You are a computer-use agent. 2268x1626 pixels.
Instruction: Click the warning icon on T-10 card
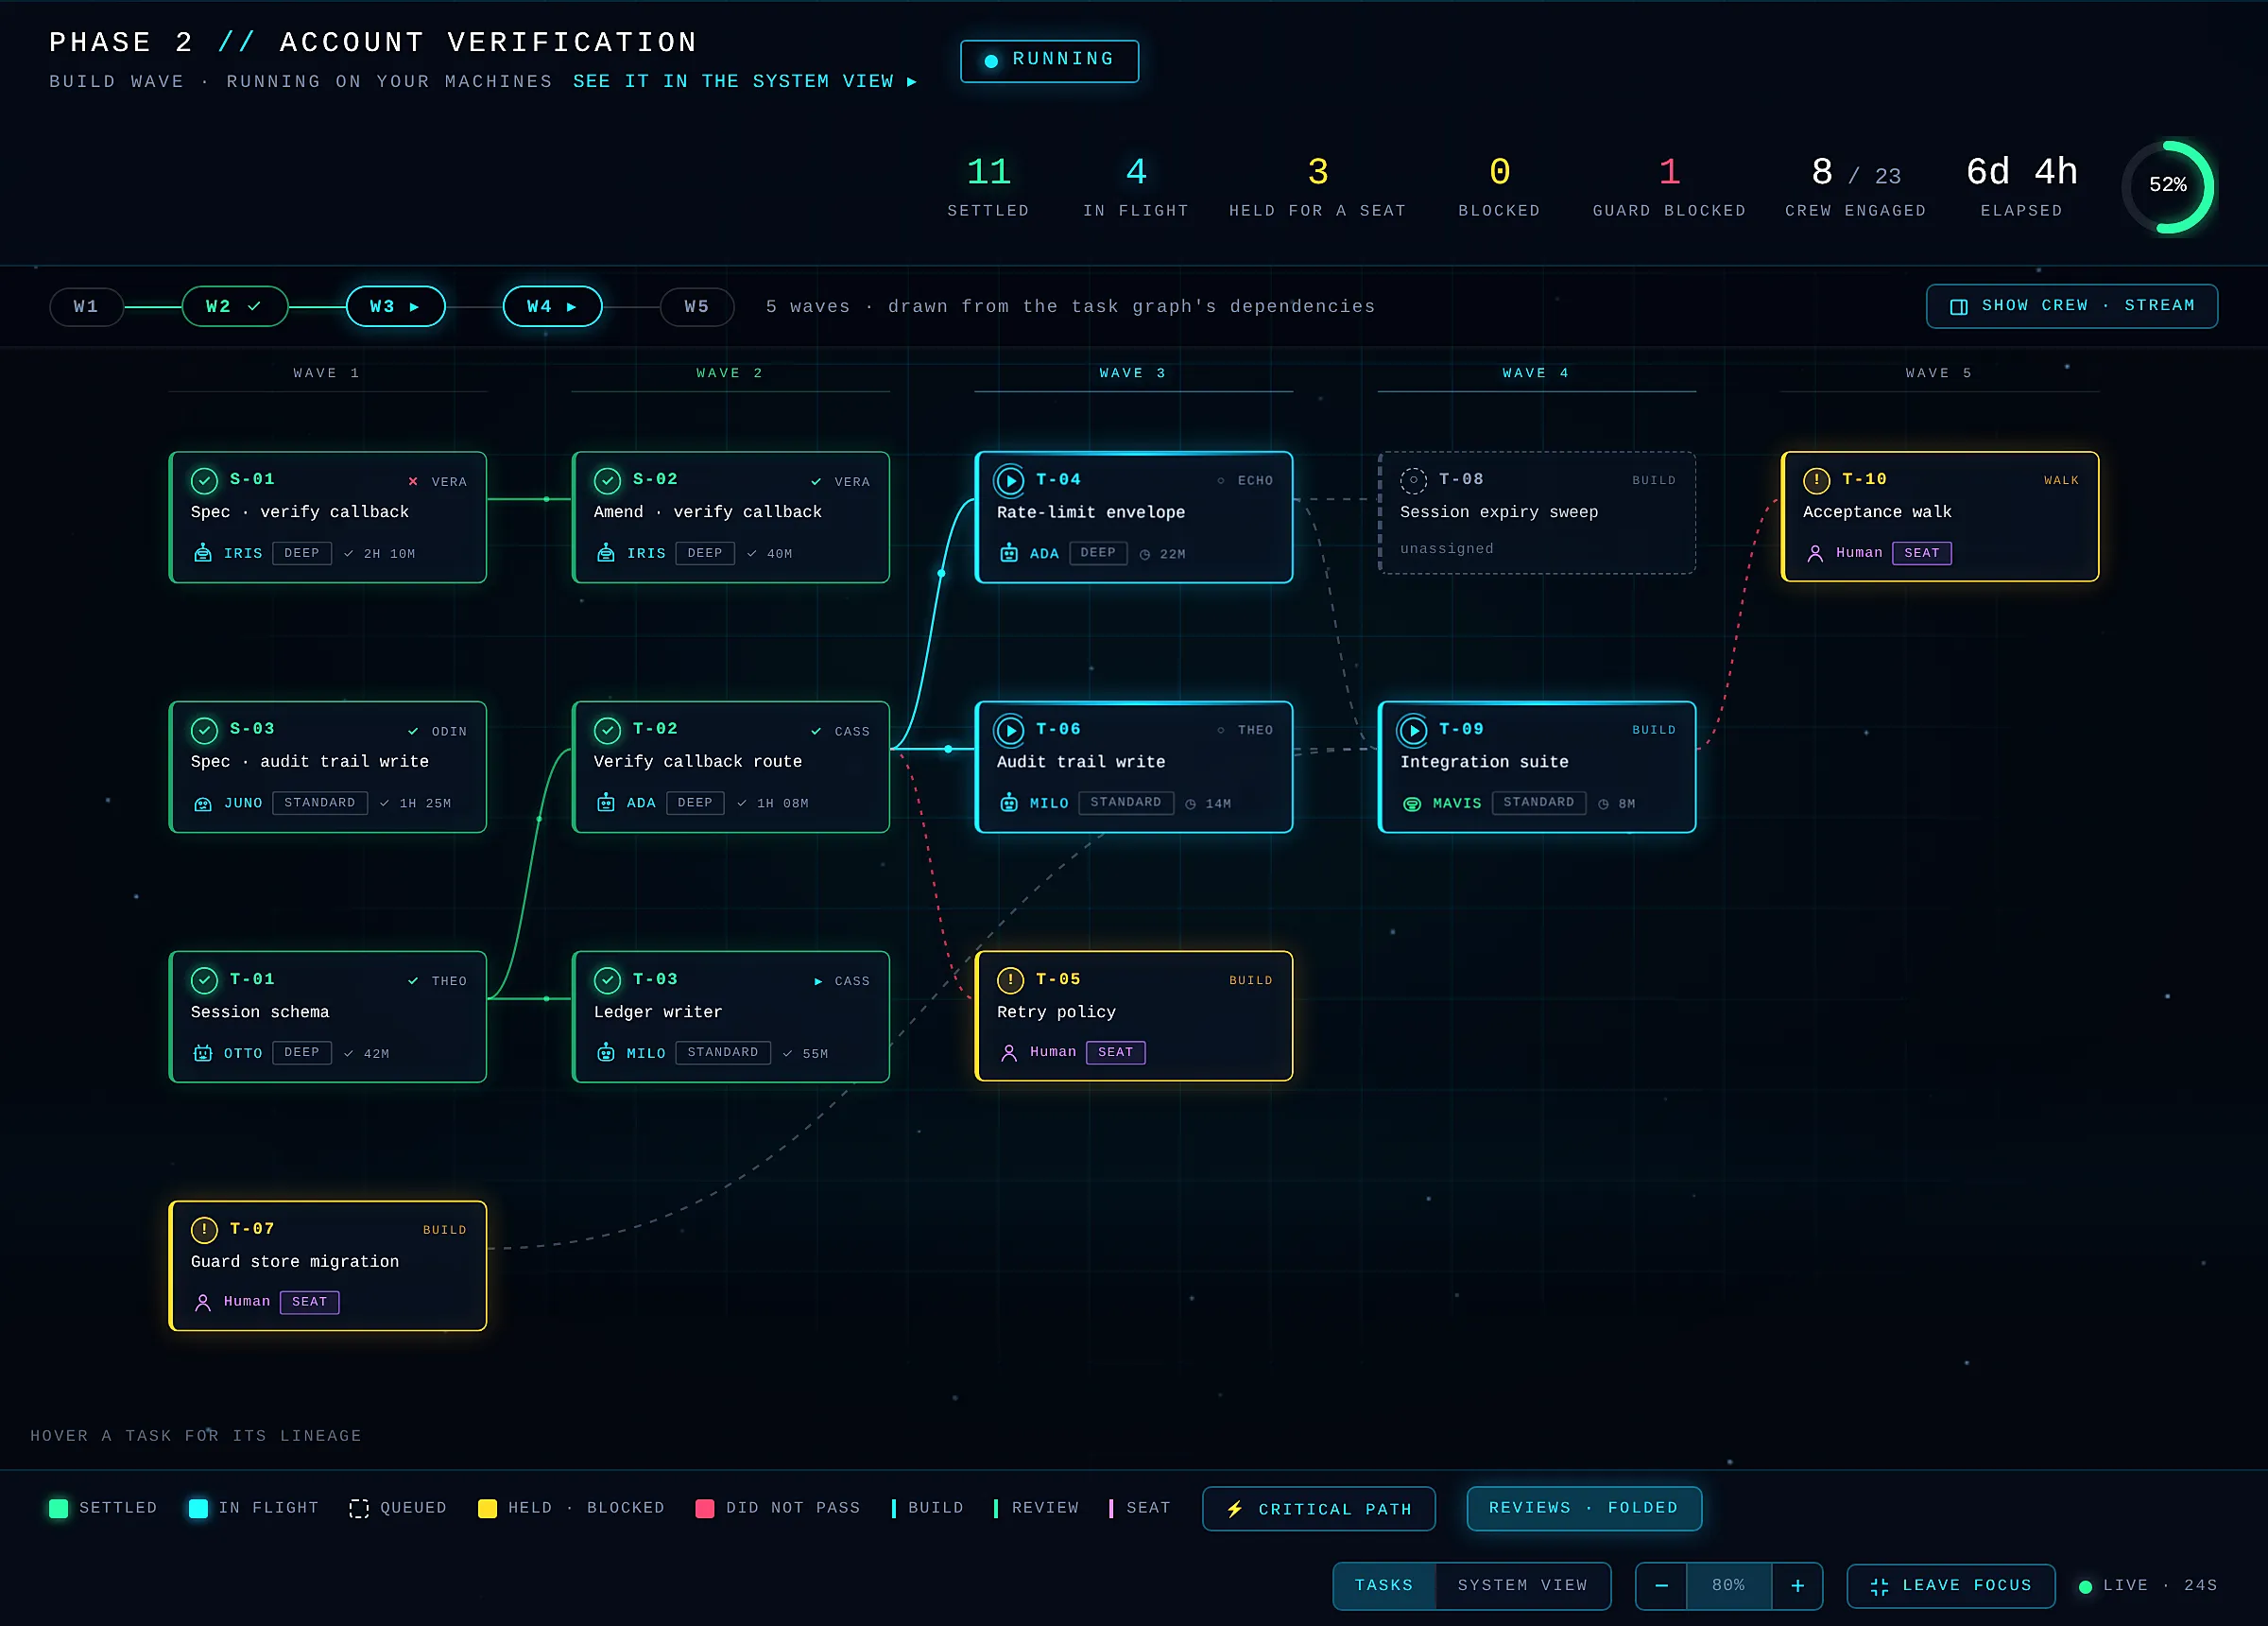[x=1816, y=480]
